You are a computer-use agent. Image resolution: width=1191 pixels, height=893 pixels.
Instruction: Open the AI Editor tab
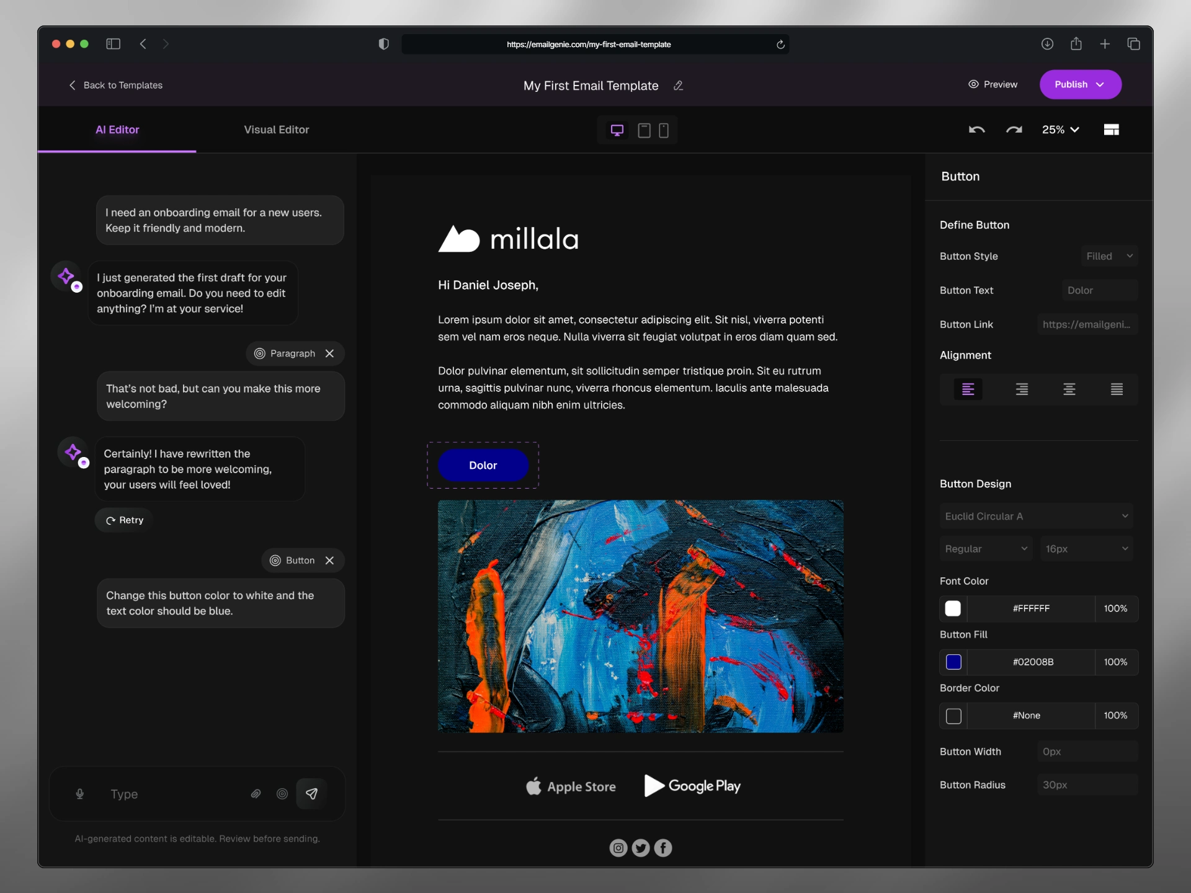(x=117, y=130)
